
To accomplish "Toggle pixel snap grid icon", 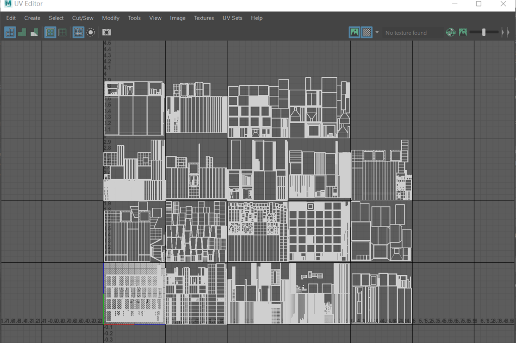I will pos(78,32).
